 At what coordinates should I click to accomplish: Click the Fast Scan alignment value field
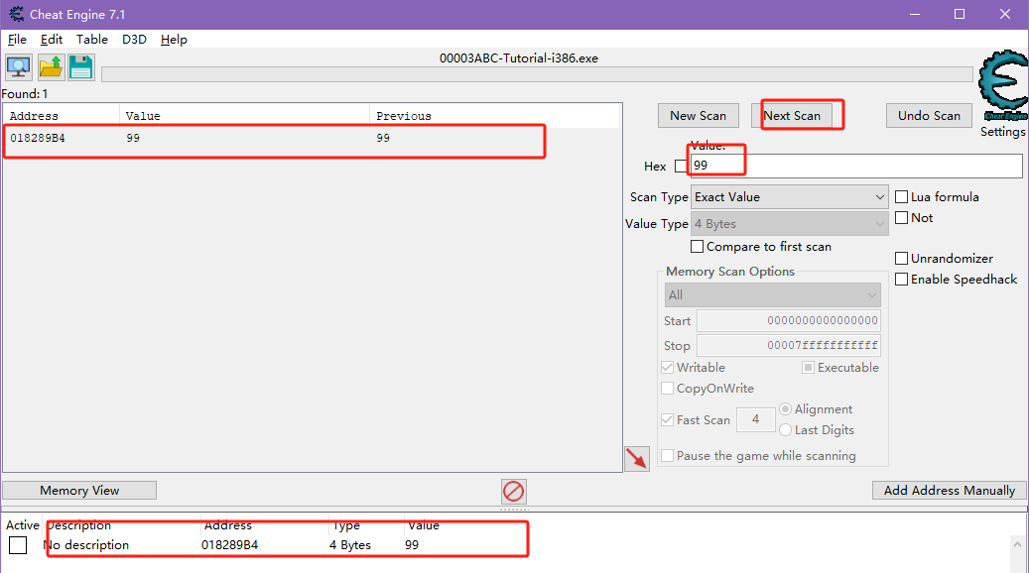pos(755,419)
